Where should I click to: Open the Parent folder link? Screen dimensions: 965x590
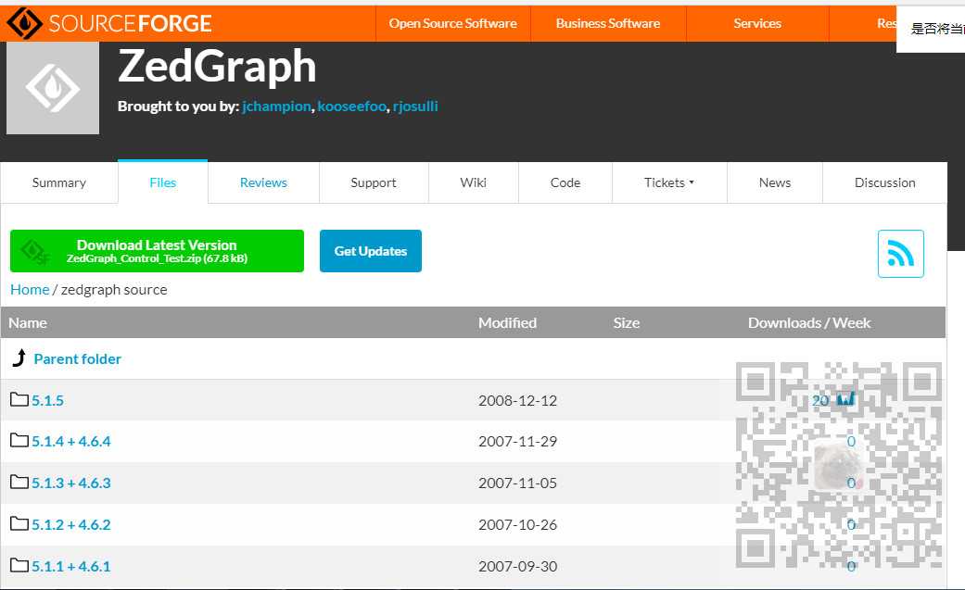78,358
